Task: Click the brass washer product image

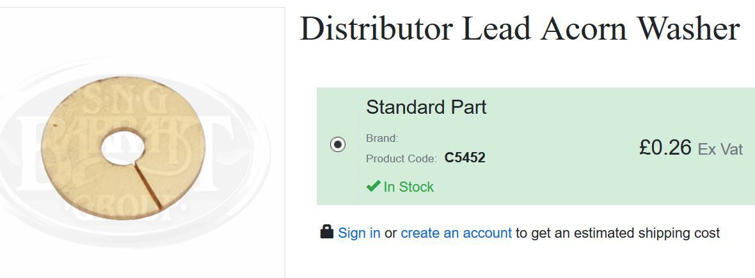Action: point(123,148)
